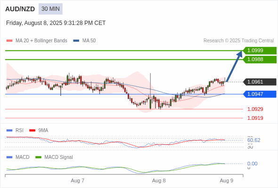Click the Aug 8 date axis label
The height and width of the screenshot is (188, 278).
pos(159,181)
